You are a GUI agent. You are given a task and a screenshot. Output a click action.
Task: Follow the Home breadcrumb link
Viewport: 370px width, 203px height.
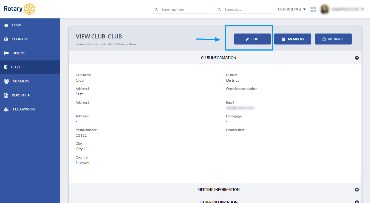[x=80, y=44]
